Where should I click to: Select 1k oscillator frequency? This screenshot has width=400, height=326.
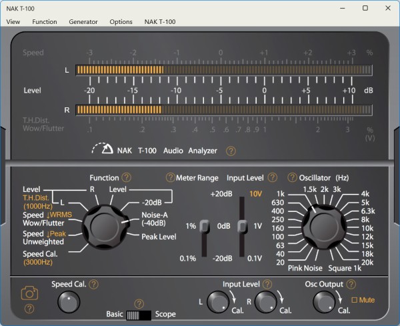pos(281,194)
